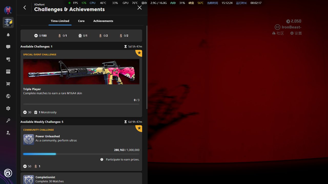Open overlay settings gear in the sidebar

8,108
